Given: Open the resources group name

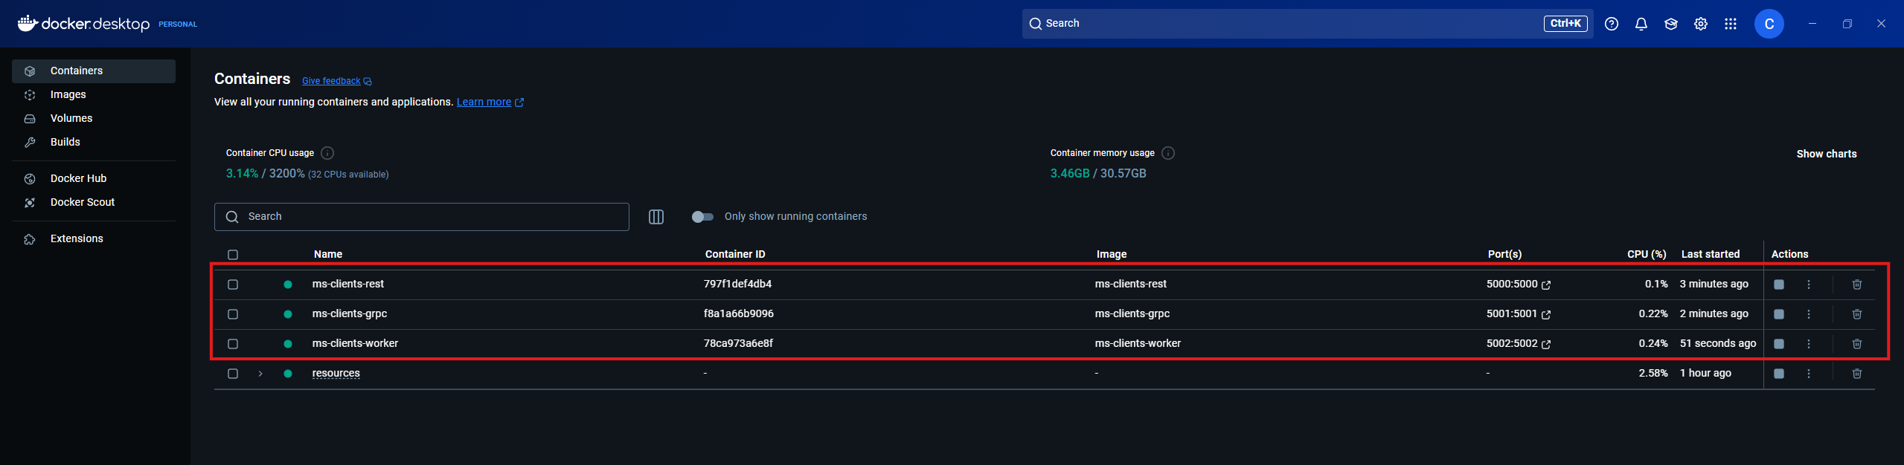Looking at the screenshot, I should (x=336, y=373).
